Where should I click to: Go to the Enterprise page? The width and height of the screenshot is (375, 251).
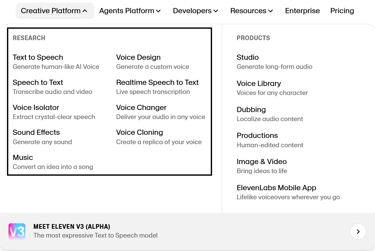click(x=302, y=11)
